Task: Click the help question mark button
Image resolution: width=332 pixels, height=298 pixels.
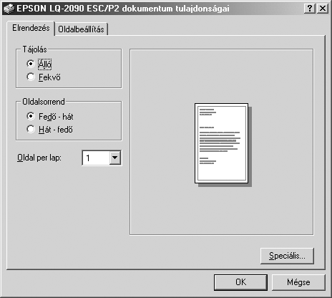Action: (310, 9)
